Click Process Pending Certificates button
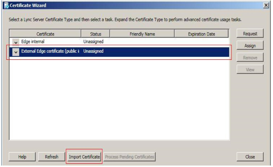Image resolution: width=273 pixels, height=167 pixels. click(x=129, y=157)
